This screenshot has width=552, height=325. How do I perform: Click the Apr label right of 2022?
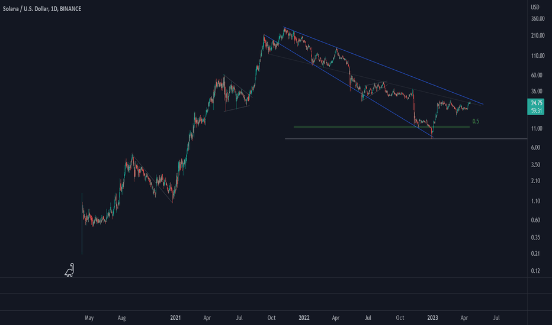click(x=335, y=318)
